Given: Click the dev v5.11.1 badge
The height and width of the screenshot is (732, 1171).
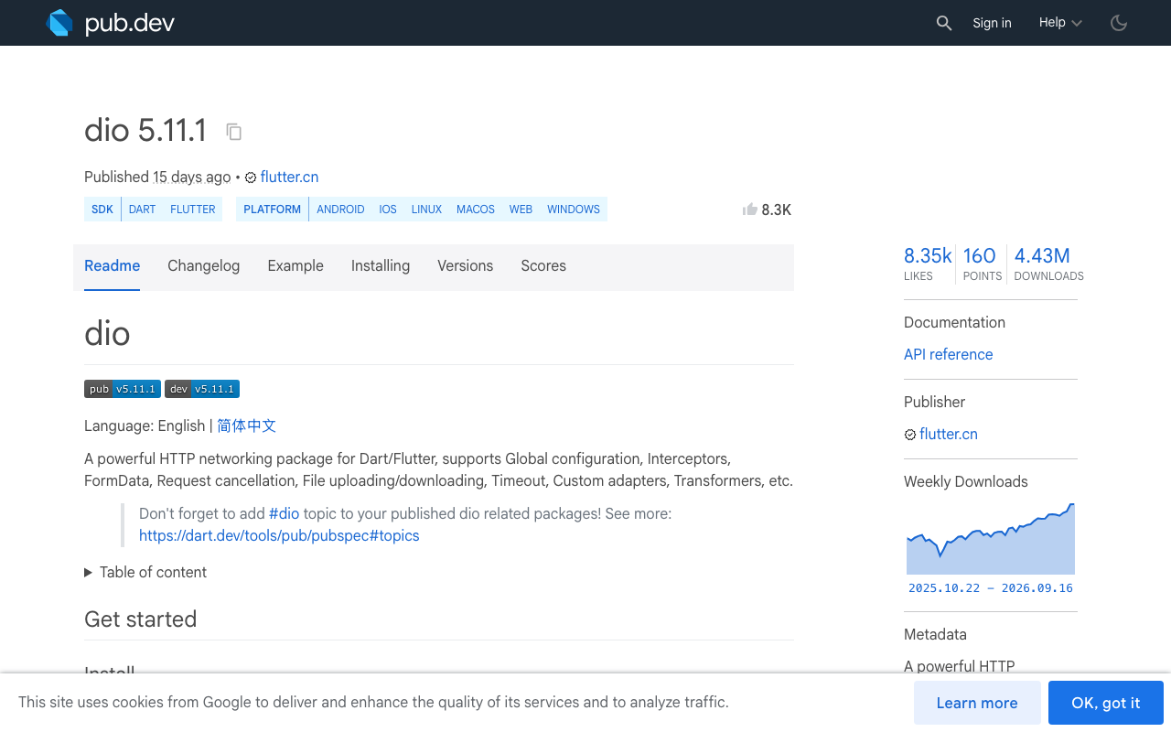Looking at the screenshot, I should (x=202, y=389).
